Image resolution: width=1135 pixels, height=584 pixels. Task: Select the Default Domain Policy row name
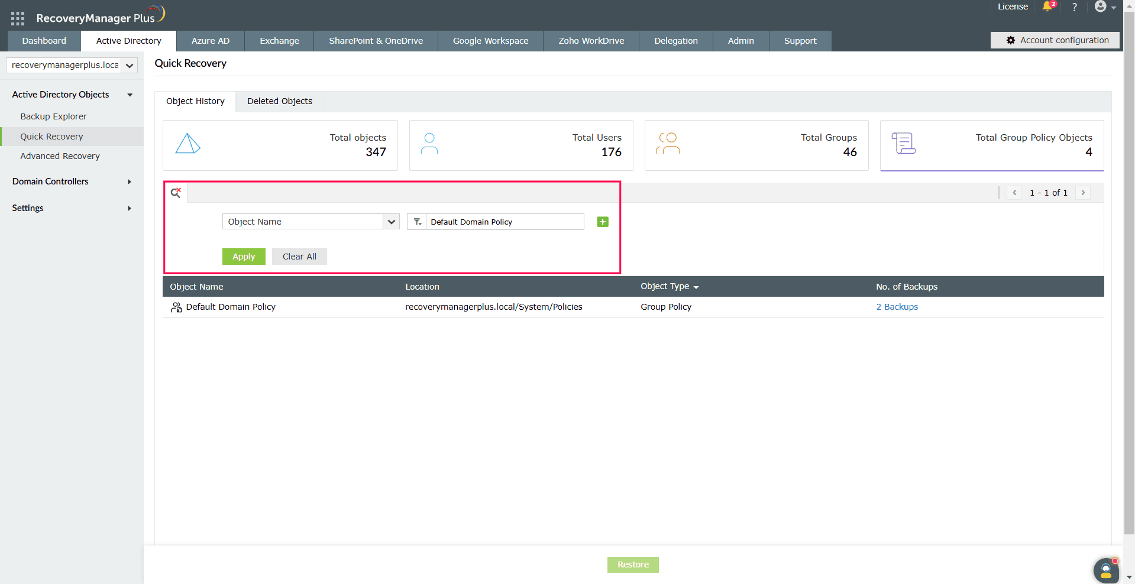(x=231, y=307)
